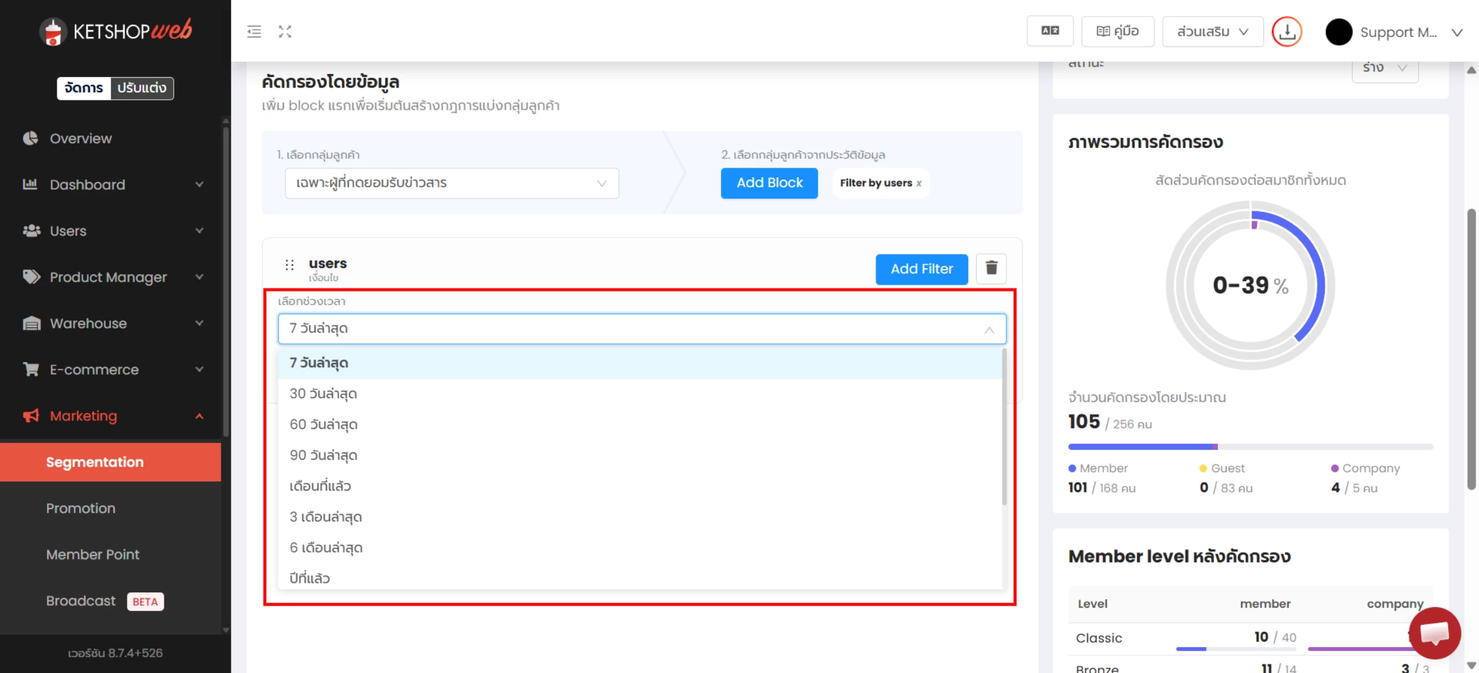Click the Add Block button
The width and height of the screenshot is (1479, 673).
pyautogui.click(x=769, y=183)
